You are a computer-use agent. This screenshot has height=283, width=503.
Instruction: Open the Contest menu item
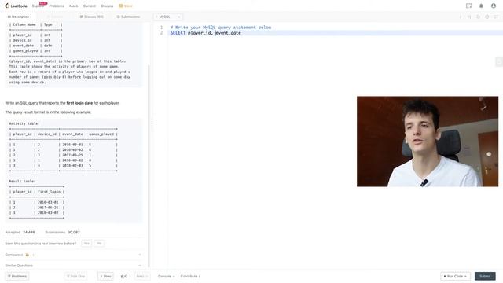click(x=89, y=6)
